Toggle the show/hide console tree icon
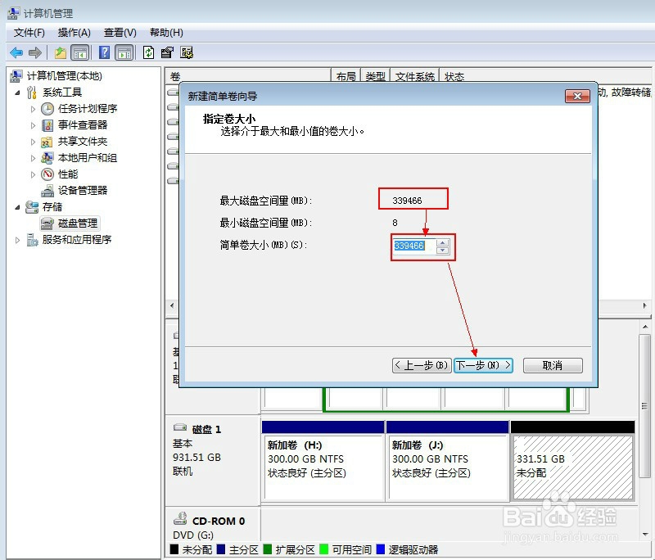 [80, 52]
